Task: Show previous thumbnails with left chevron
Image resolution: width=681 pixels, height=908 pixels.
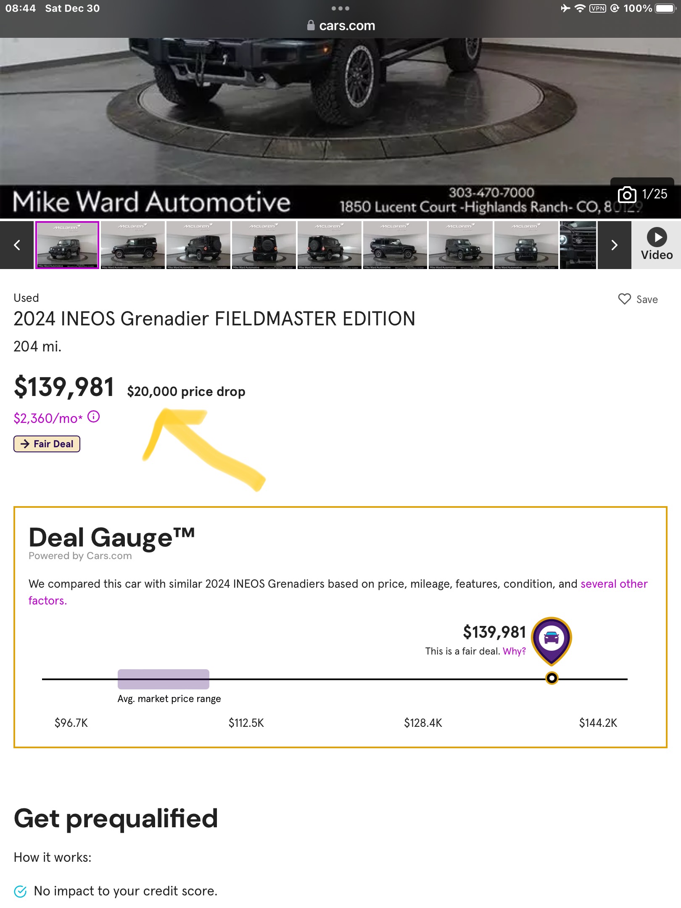Action: [x=17, y=245]
